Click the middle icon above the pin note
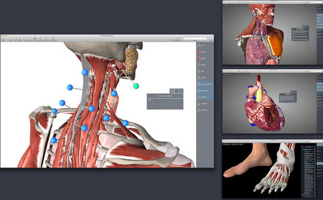The width and height of the screenshot is (323, 200). coord(177,91)
